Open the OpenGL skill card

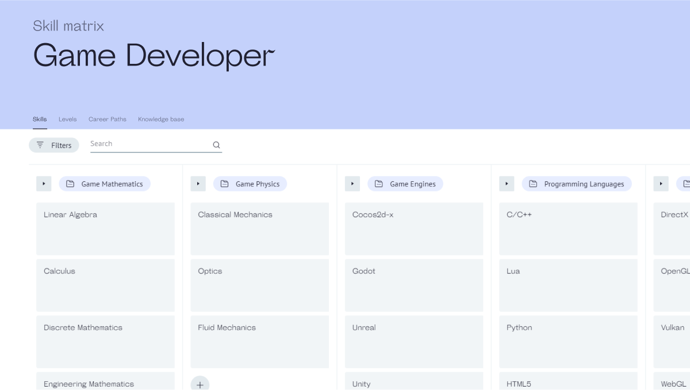672,285
